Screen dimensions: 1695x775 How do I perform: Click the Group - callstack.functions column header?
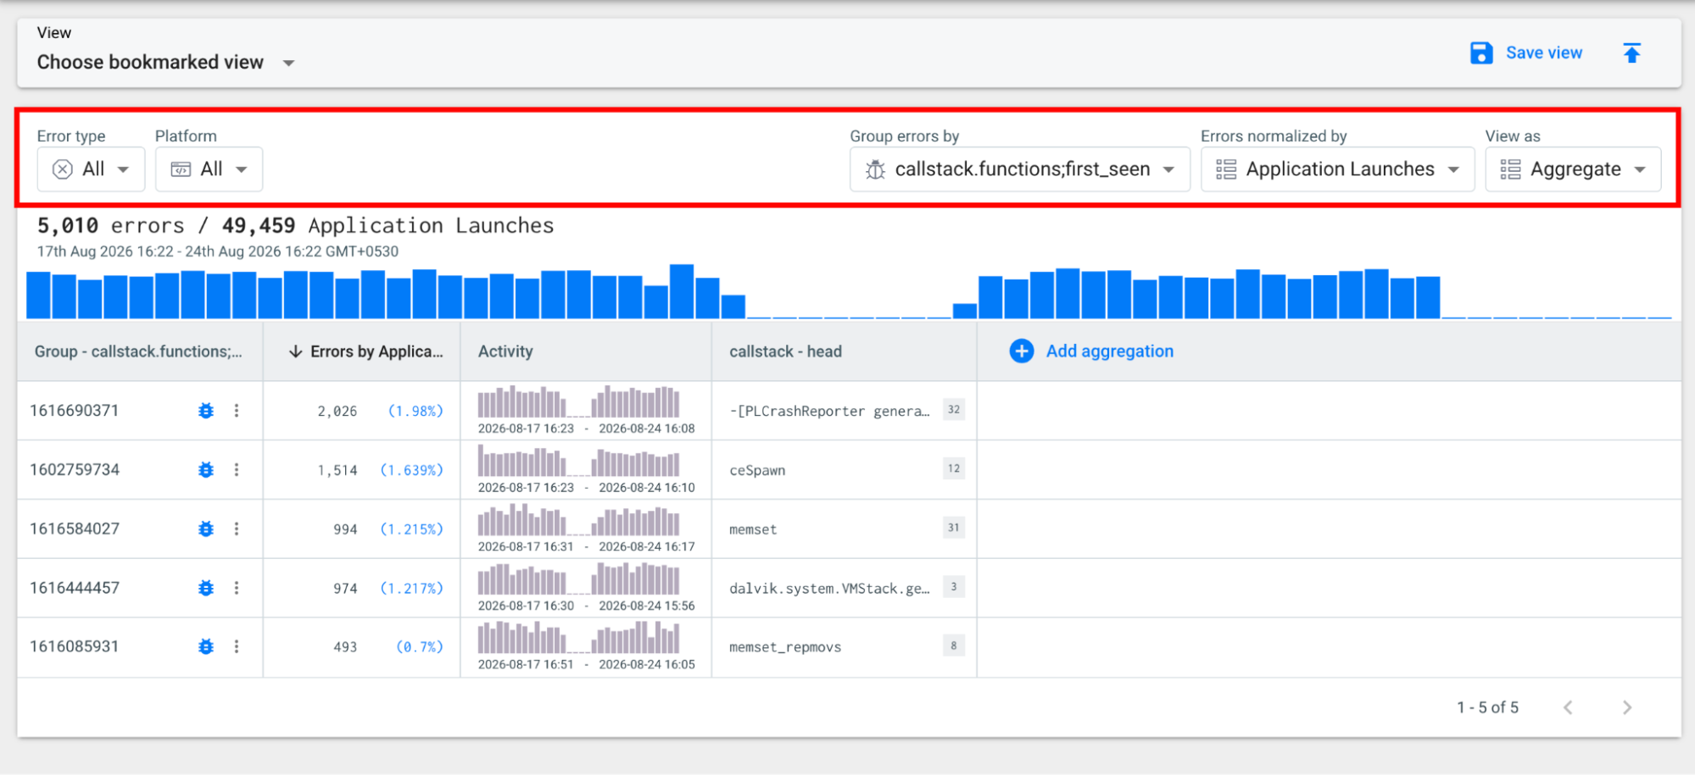(138, 352)
